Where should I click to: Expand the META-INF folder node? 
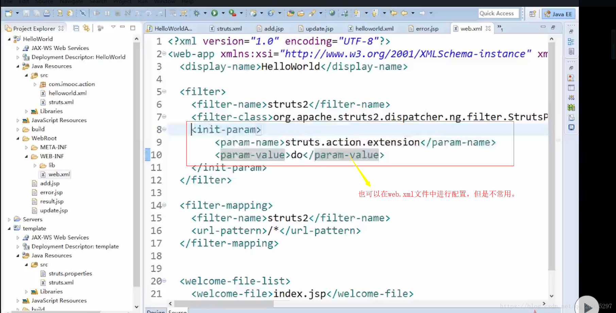(x=26, y=147)
